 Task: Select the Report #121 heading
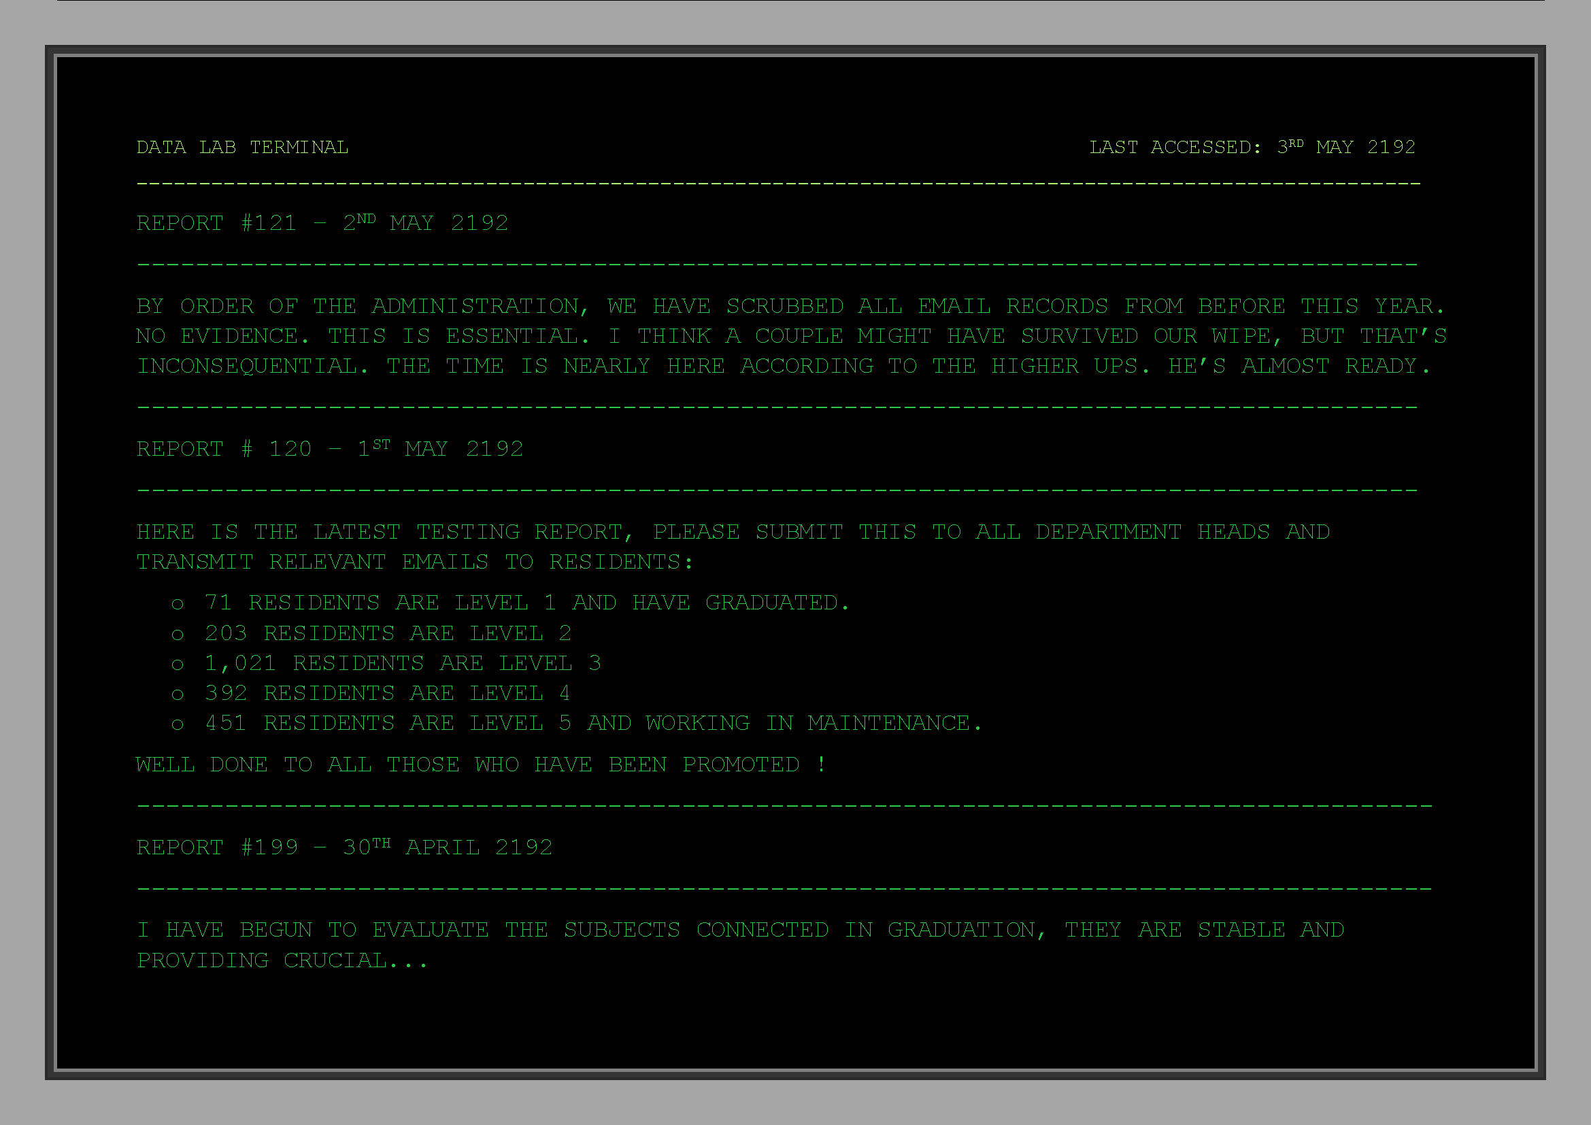(x=322, y=223)
